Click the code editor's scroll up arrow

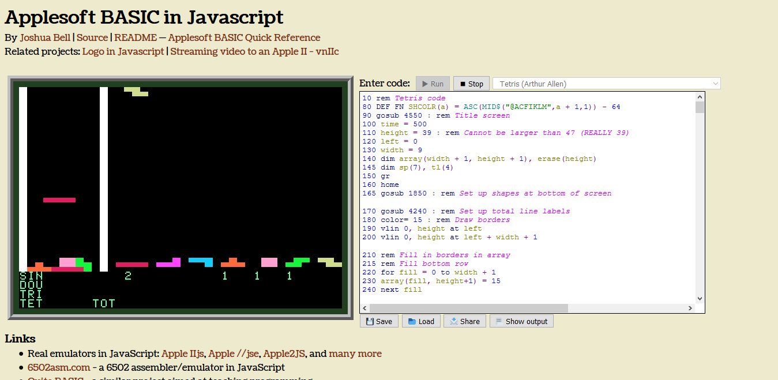[700, 97]
